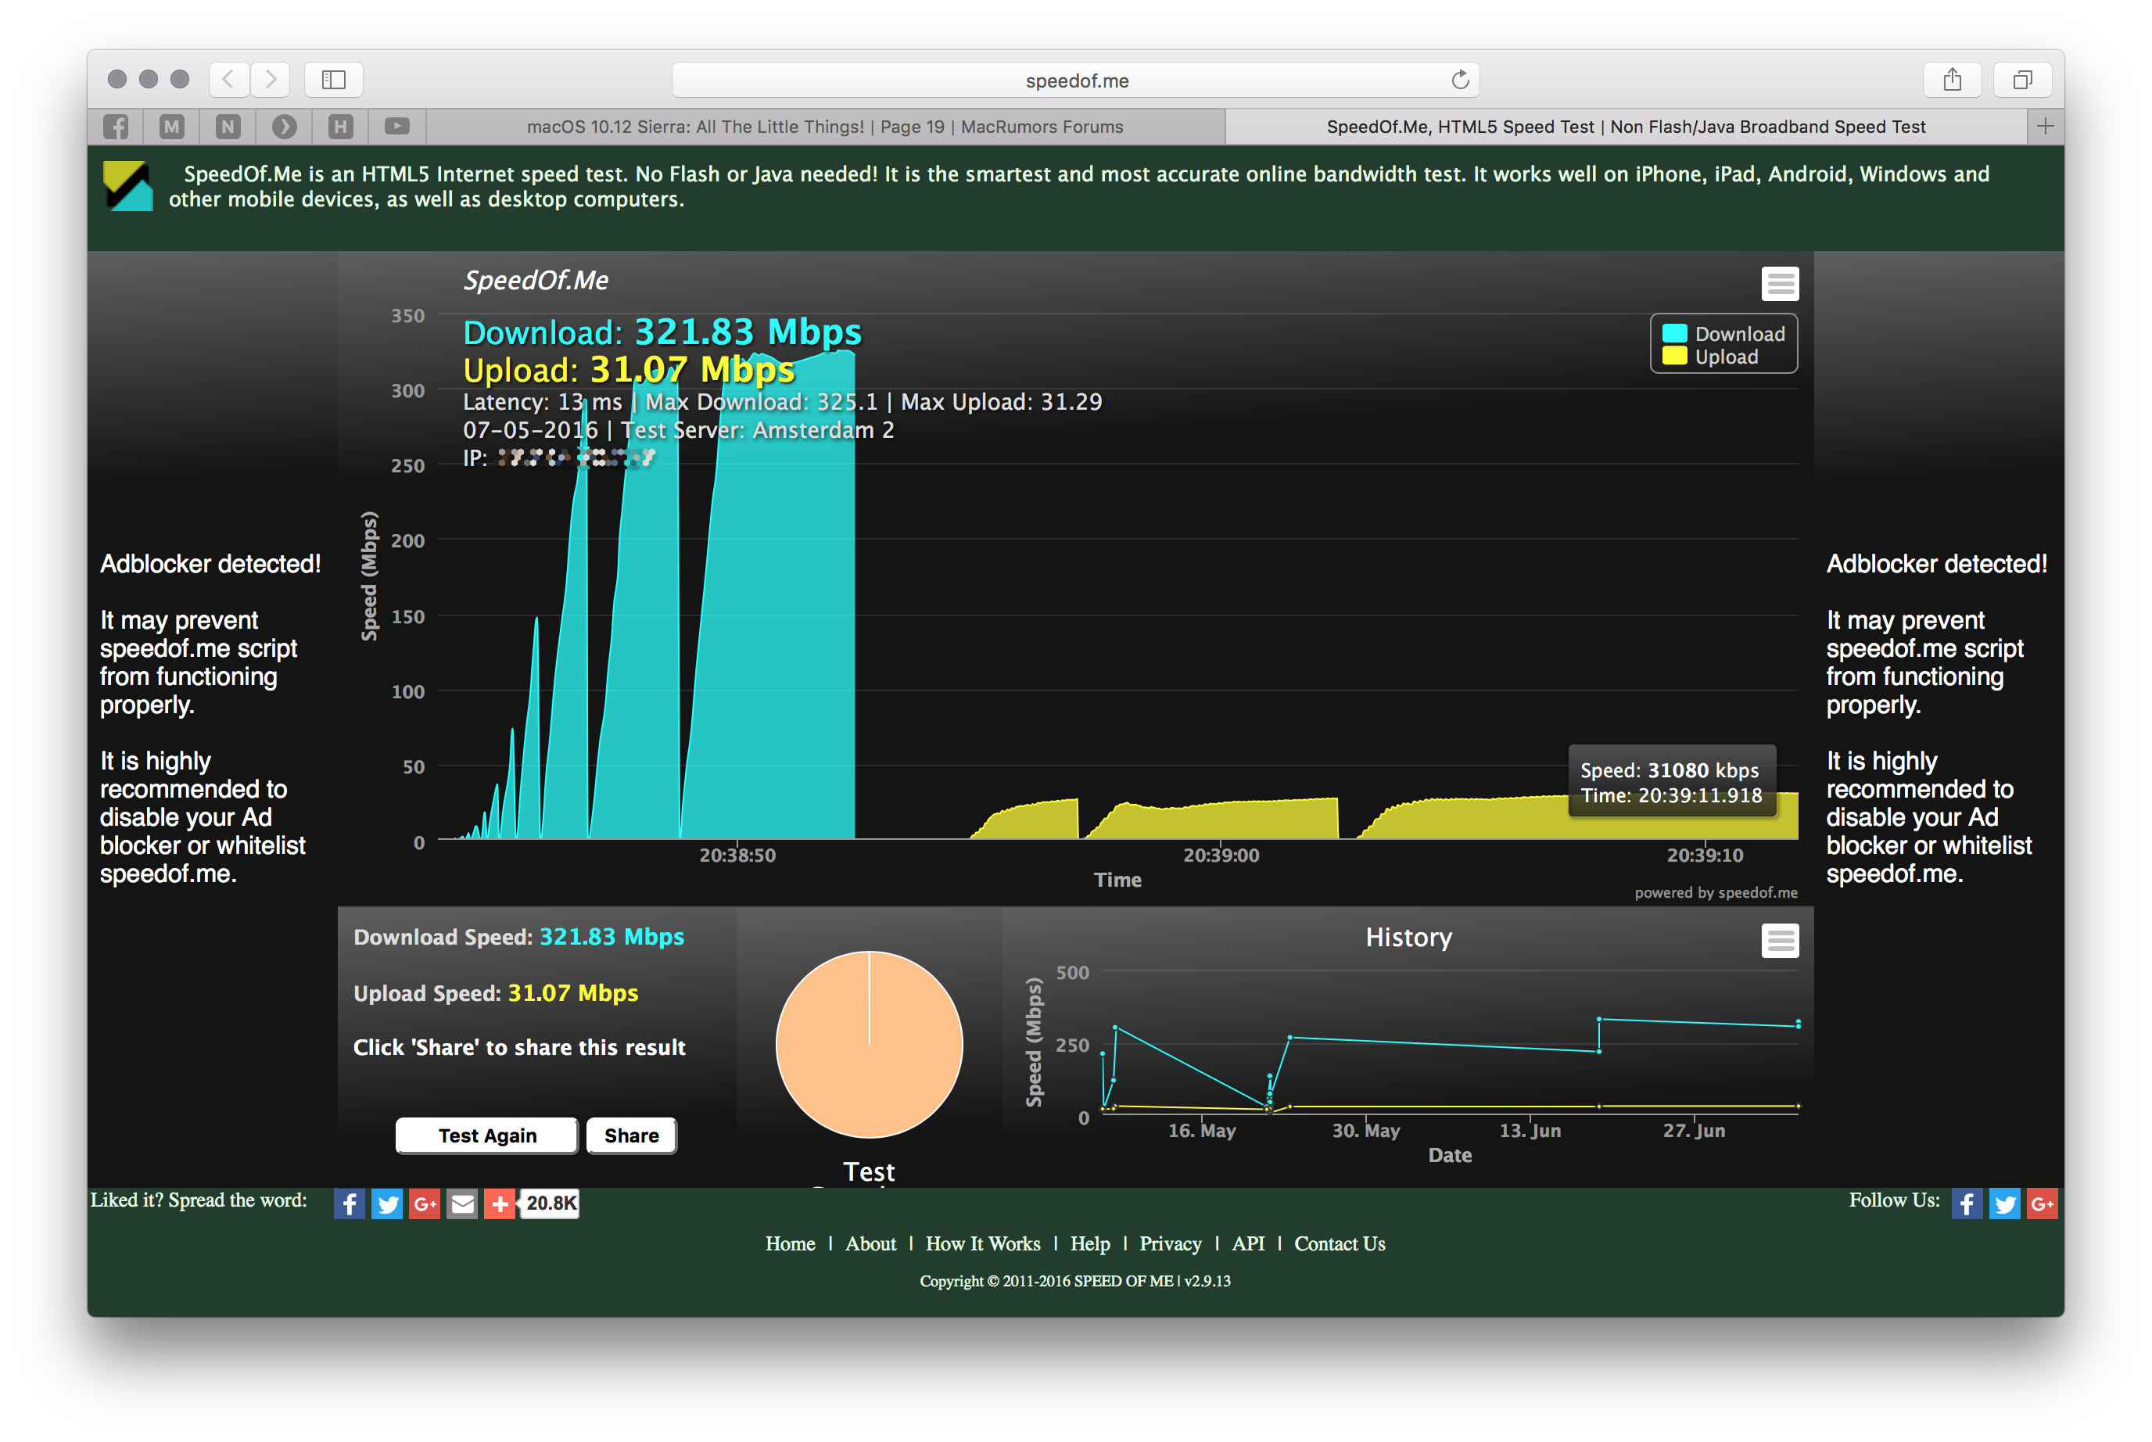Toggle the Safari sidebar button
Screen dimensions: 2152x1442
pos(334,79)
